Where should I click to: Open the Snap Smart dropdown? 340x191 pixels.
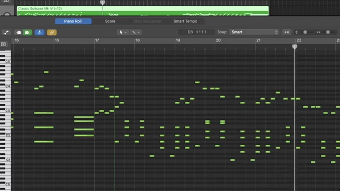tap(254, 32)
